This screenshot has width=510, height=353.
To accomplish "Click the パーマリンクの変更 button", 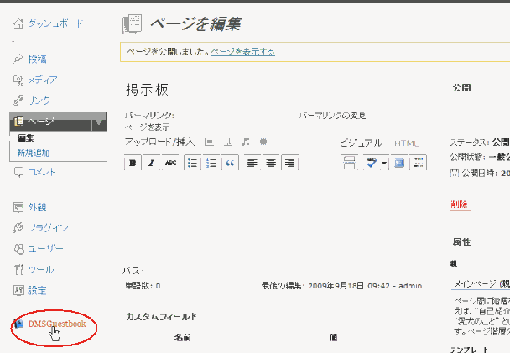I will click(x=332, y=116).
